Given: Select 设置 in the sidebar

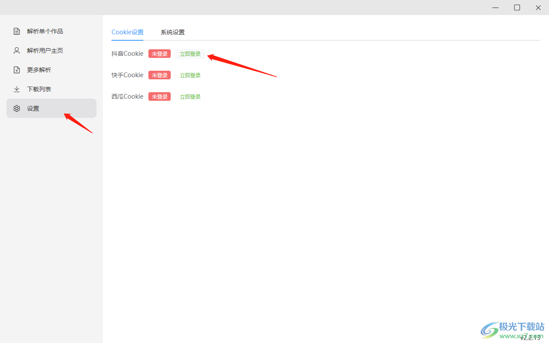Looking at the screenshot, I should click(x=51, y=108).
